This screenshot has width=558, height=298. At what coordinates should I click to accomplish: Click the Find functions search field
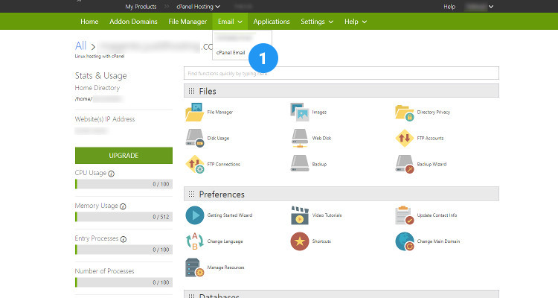tap(341, 73)
